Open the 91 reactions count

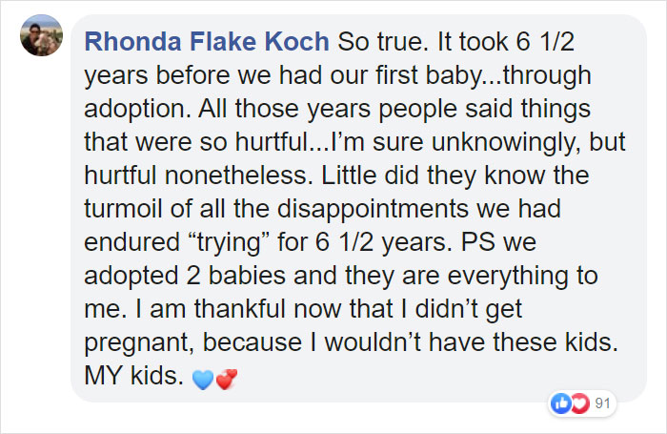[602, 403]
